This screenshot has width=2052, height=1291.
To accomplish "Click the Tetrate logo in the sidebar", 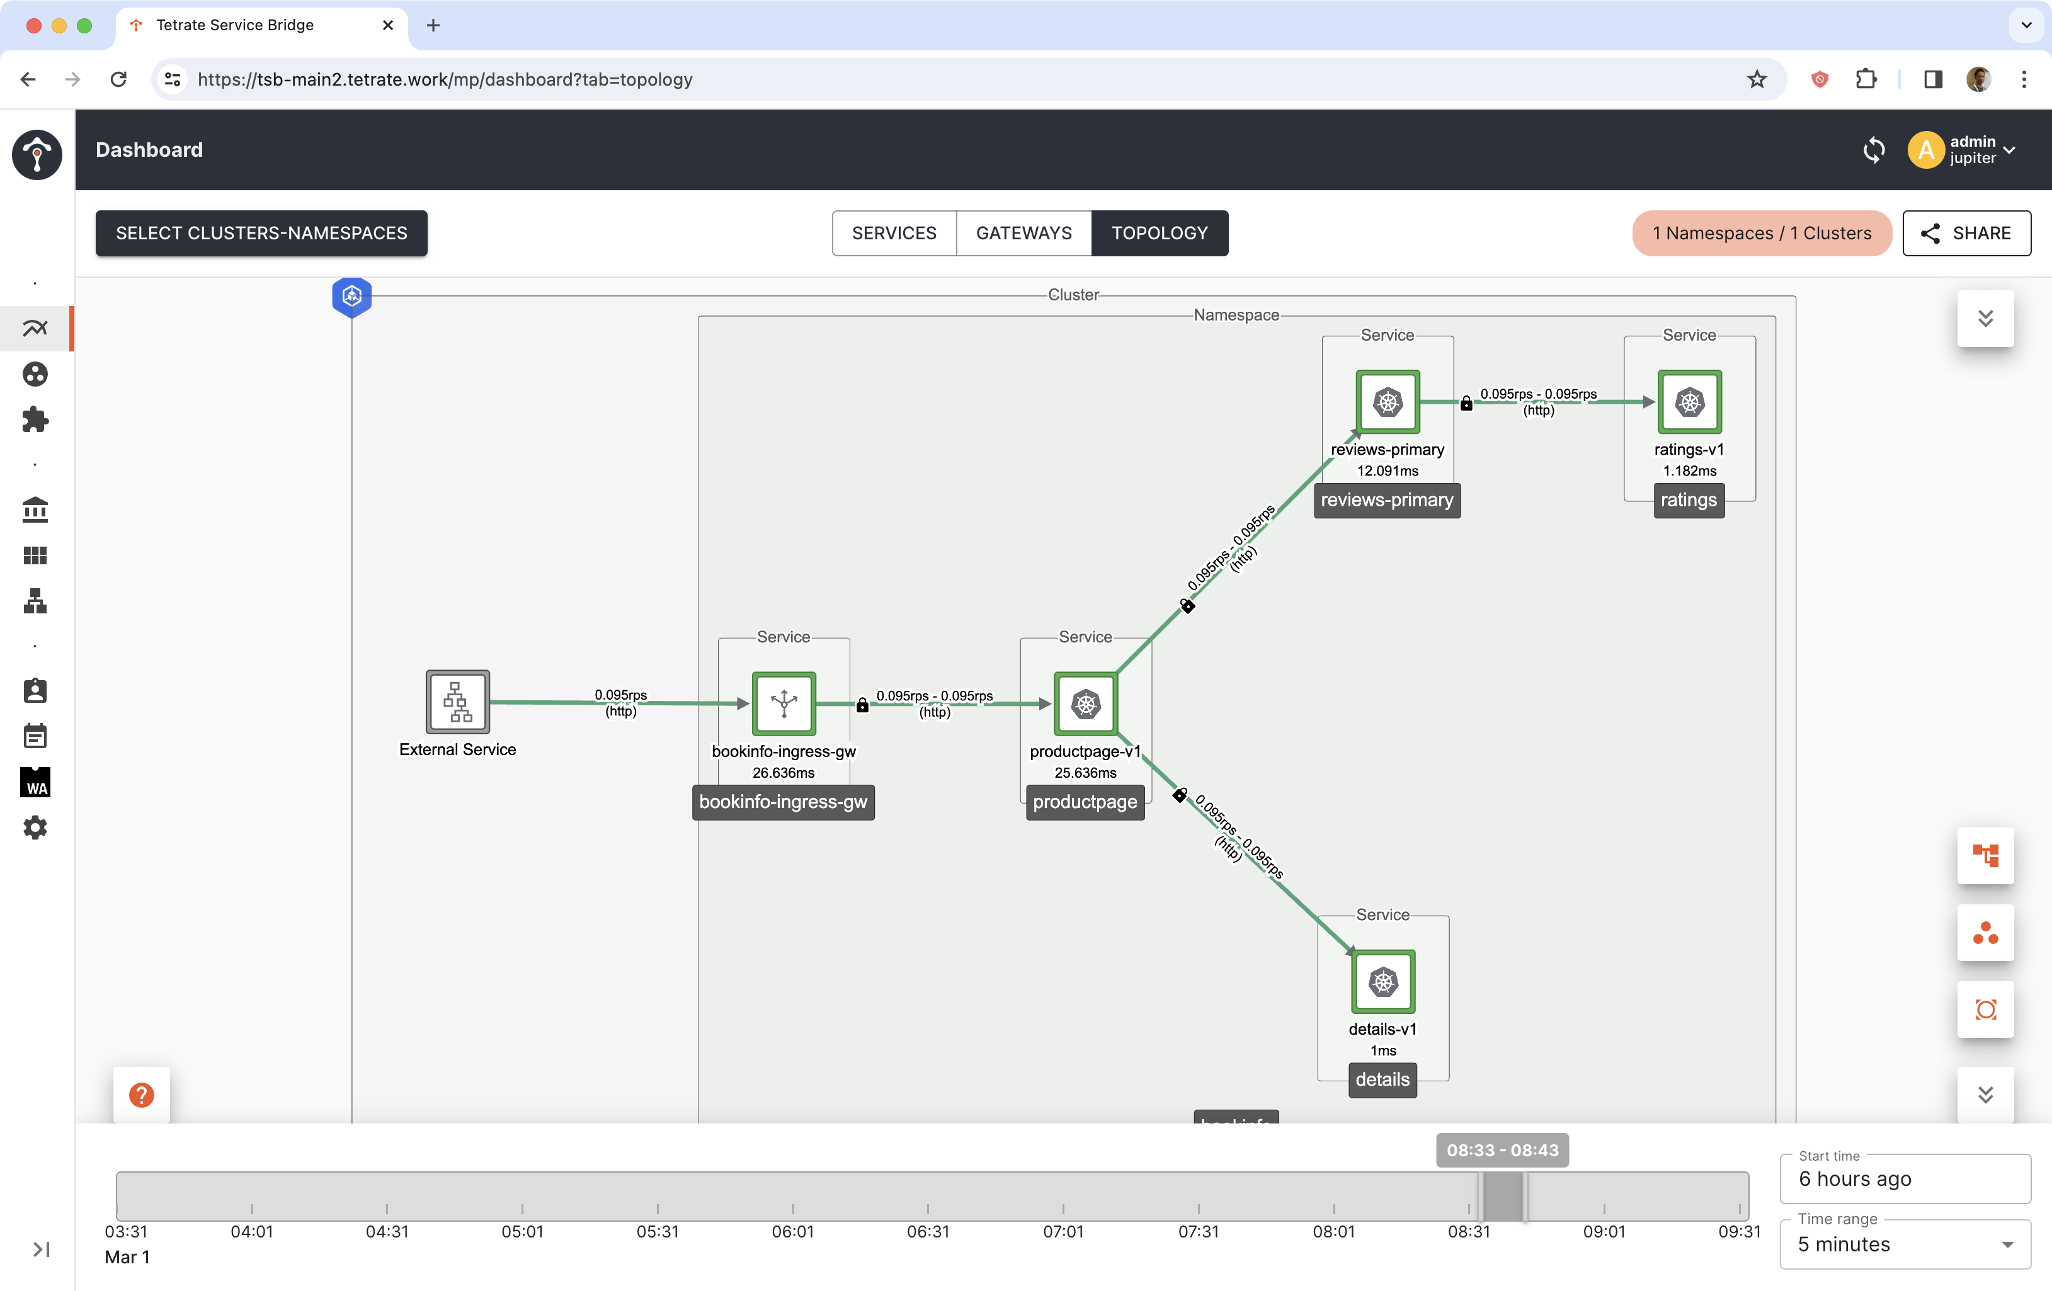I will [37, 154].
